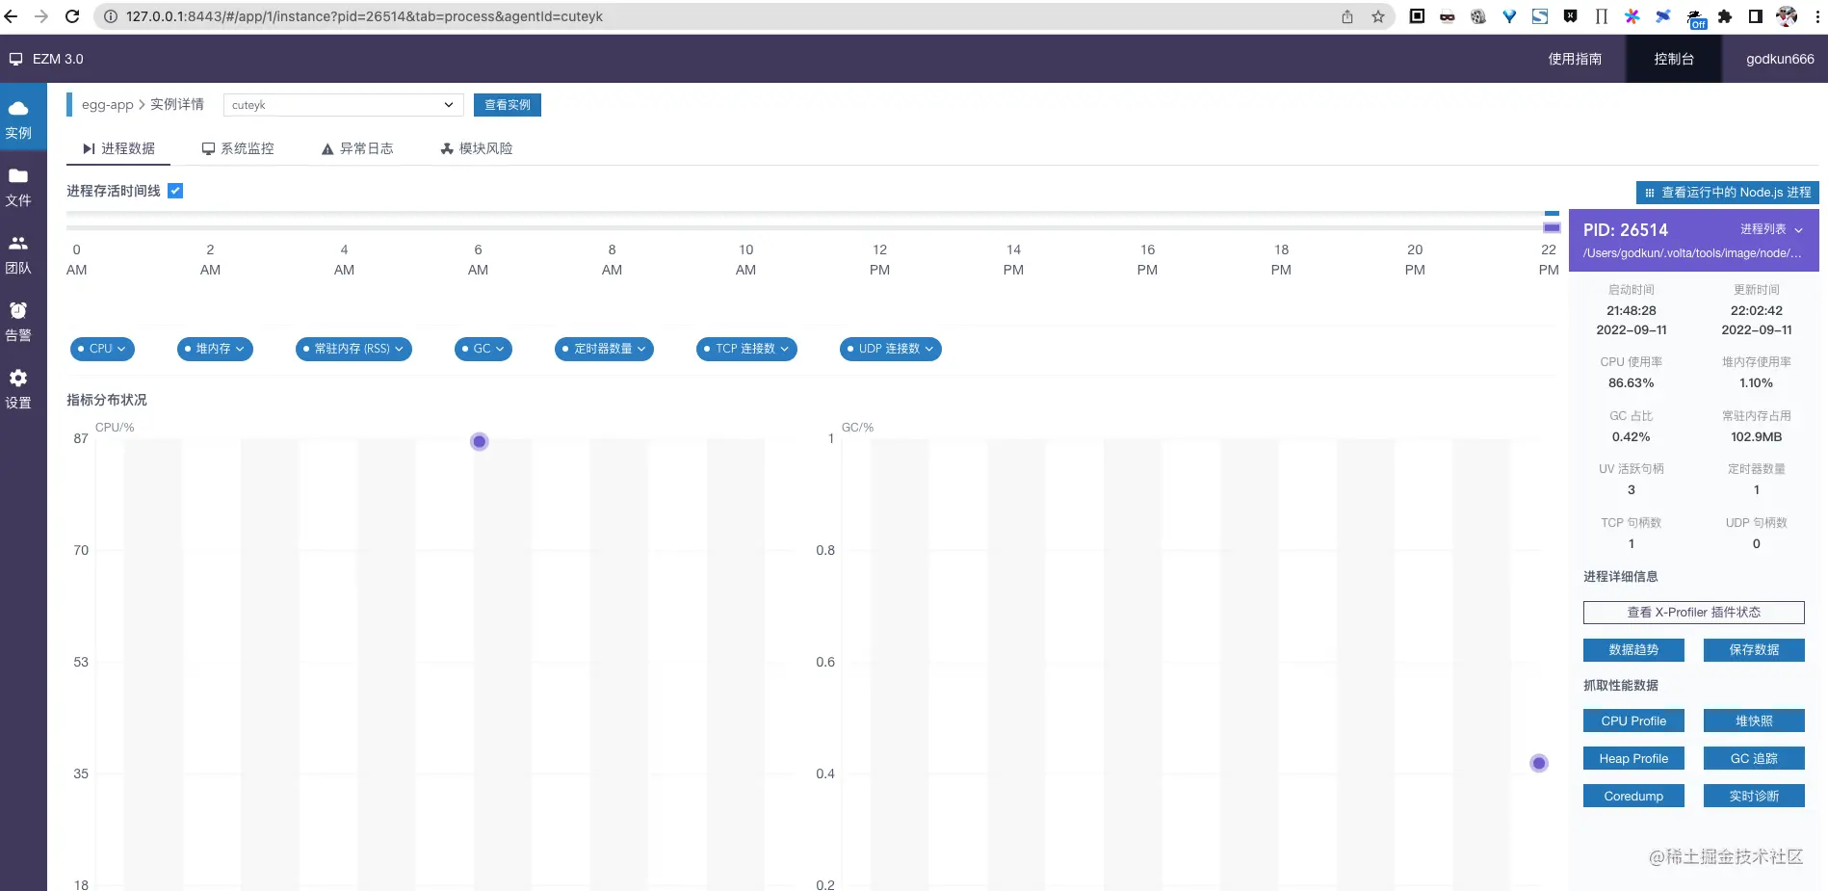Expand the GC metric dropdown
The width and height of the screenshot is (1828, 891).
point(483,349)
